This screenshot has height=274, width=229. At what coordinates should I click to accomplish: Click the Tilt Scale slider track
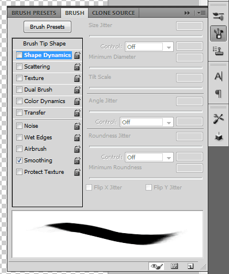[146, 88]
